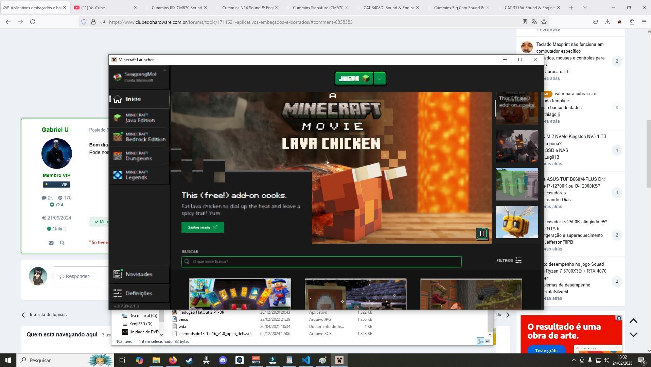
Task: Switch to YouTube tab
Action: (105, 7)
